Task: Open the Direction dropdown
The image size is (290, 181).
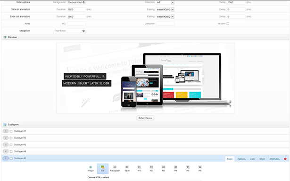Action: pos(165,2)
